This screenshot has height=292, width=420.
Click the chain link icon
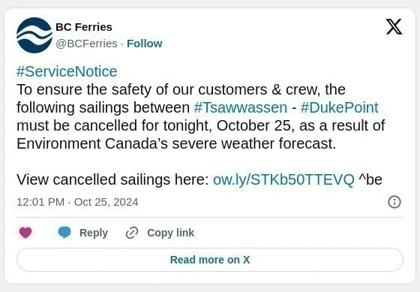[x=132, y=233]
